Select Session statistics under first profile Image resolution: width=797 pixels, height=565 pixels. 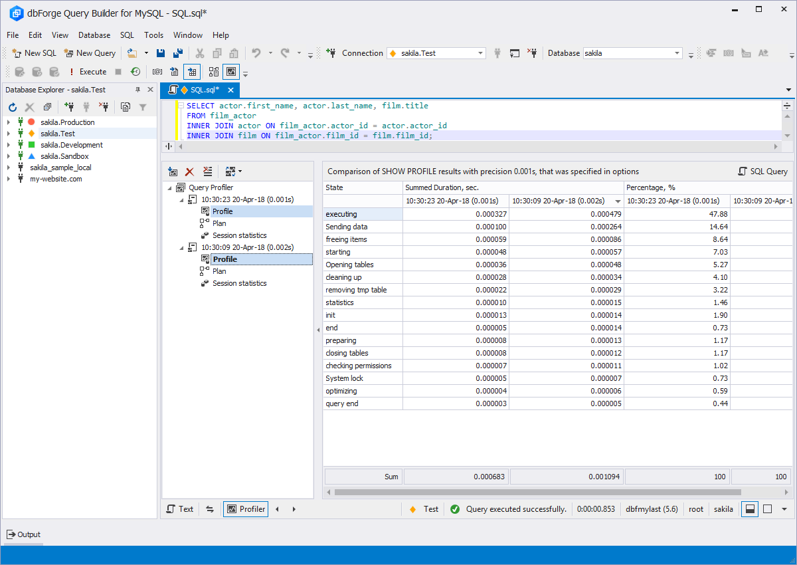point(239,235)
